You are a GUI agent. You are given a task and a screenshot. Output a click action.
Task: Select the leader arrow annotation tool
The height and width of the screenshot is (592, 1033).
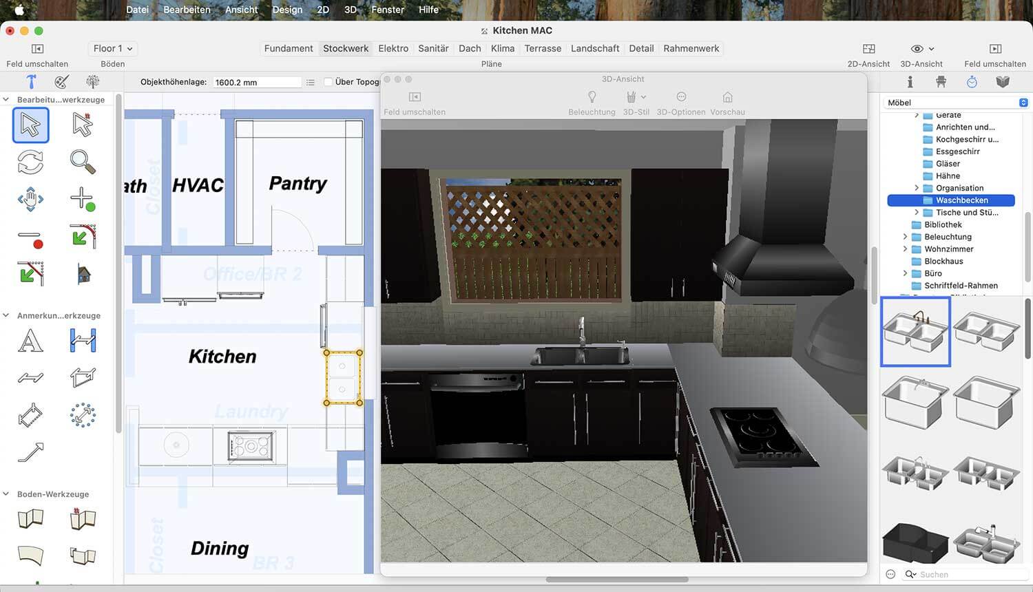[30, 452]
